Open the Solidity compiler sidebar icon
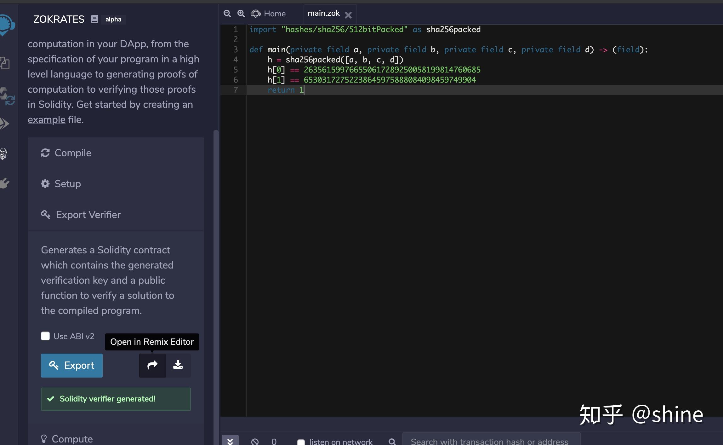This screenshot has width=723, height=445. click(7, 96)
